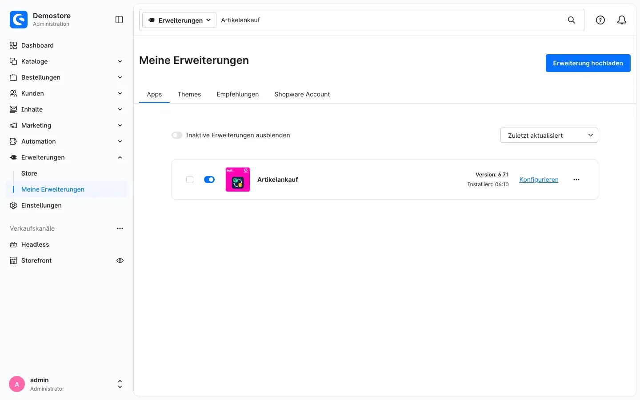The width and height of the screenshot is (640, 400).
Task: Open Meine Erweiterungen in the sidebar
Action: coord(53,189)
